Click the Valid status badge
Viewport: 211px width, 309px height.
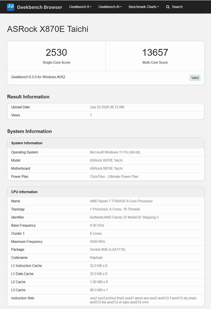click(195, 78)
